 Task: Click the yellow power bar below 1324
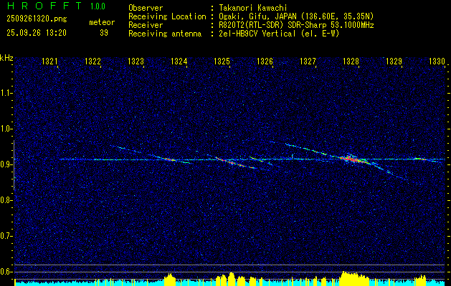pyautogui.click(x=170, y=279)
